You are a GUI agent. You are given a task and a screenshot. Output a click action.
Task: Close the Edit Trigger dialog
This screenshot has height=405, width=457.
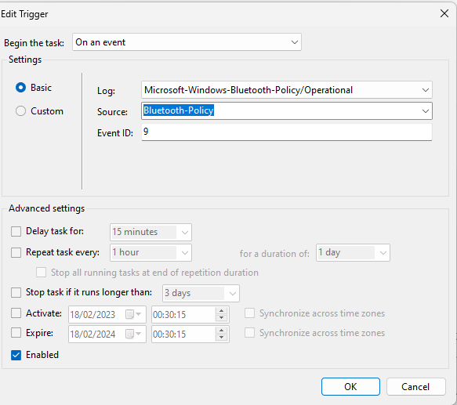coord(444,13)
